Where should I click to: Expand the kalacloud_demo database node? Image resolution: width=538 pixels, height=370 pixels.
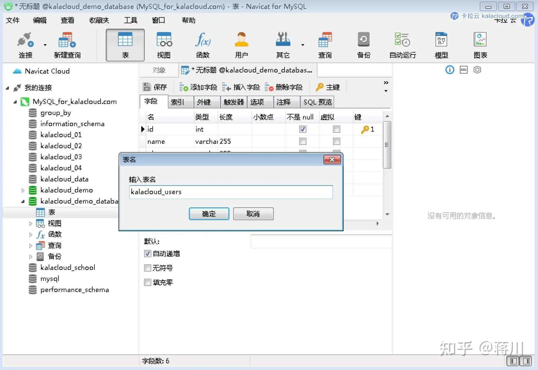23,190
